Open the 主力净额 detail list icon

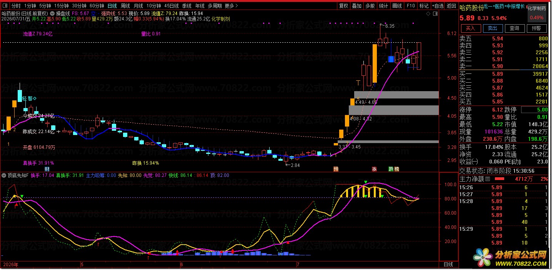[x=488, y=179]
